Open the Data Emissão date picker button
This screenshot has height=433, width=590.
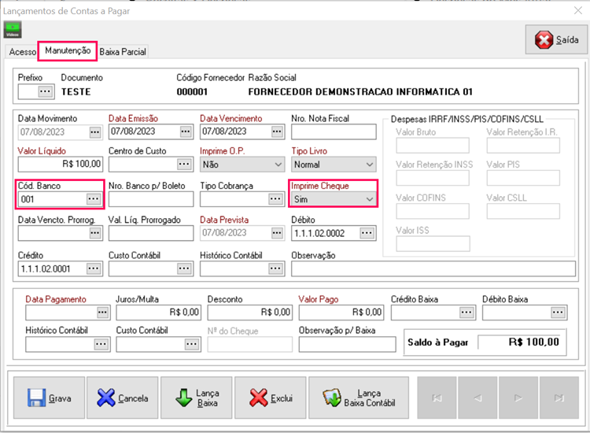[186, 131]
